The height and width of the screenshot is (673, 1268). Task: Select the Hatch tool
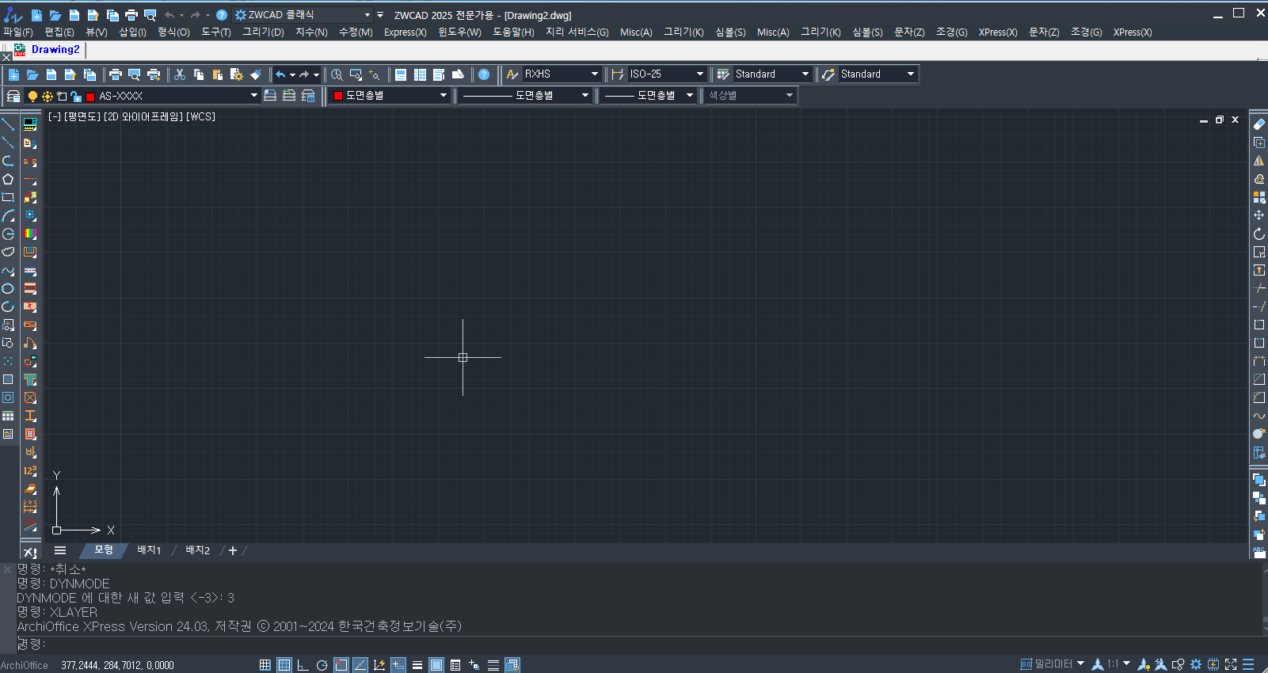pyautogui.click(x=8, y=379)
